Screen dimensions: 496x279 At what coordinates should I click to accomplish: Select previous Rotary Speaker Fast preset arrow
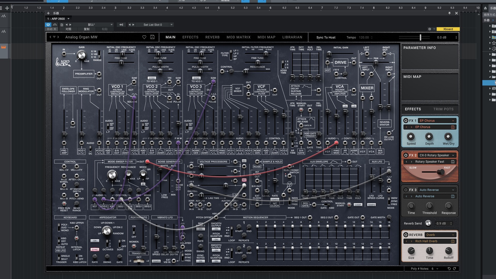click(406, 162)
